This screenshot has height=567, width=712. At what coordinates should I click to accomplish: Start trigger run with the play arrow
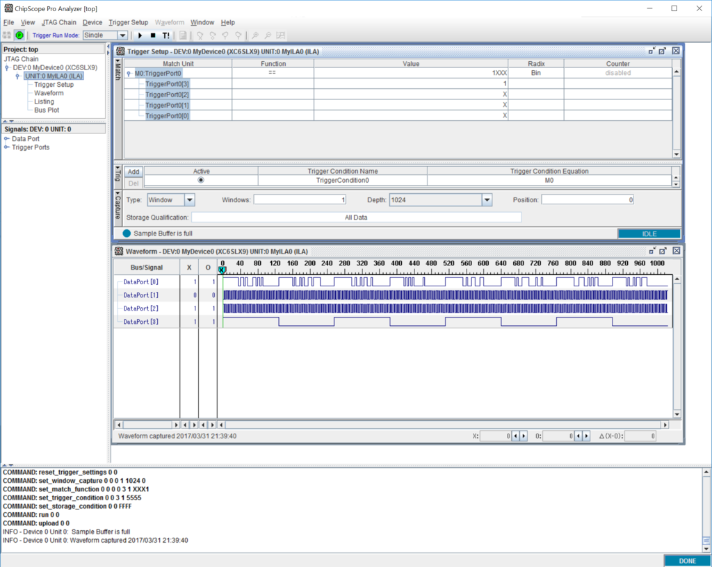tap(140, 35)
